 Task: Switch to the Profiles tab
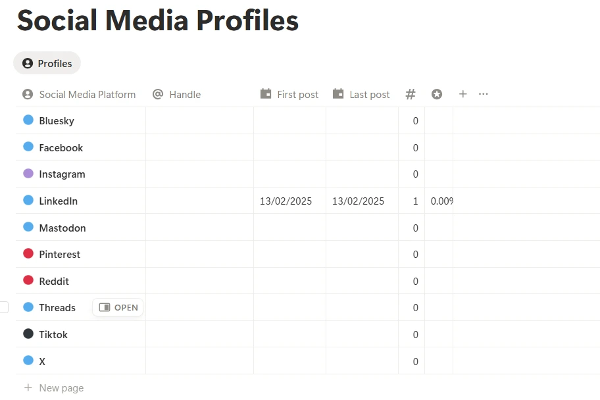(47, 63)
